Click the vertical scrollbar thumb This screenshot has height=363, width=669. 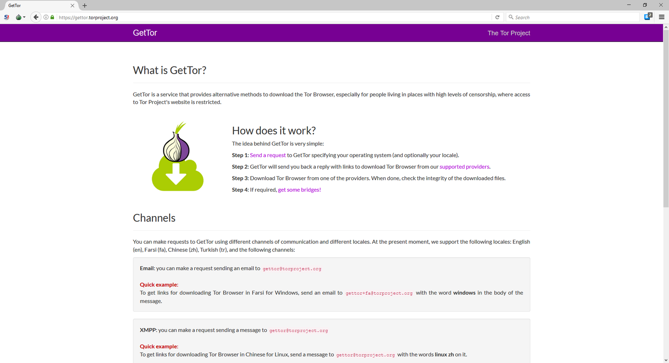[x=666, y=119]
